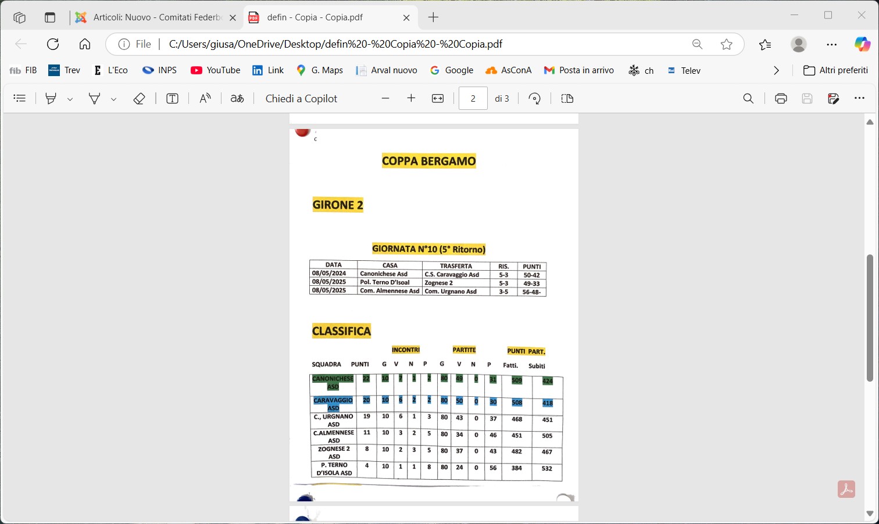This screenshot has width=879, height=524.
Task: Click the vertical scrollbar thumb
Action: (x=870, y=318)
